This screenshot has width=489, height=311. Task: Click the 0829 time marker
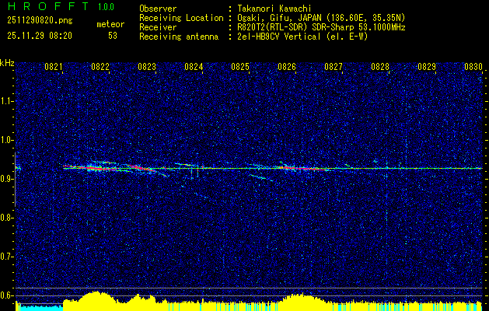427,67
